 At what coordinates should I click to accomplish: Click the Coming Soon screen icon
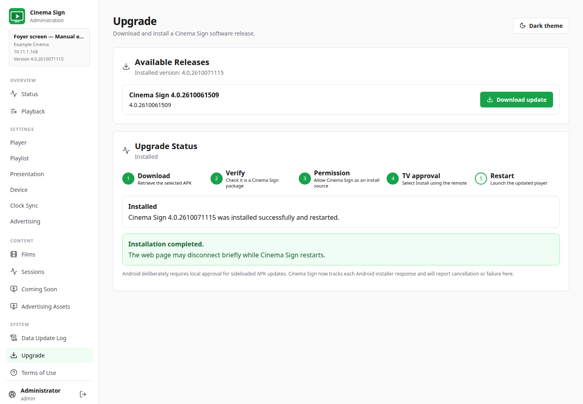[x=14, y=289]
